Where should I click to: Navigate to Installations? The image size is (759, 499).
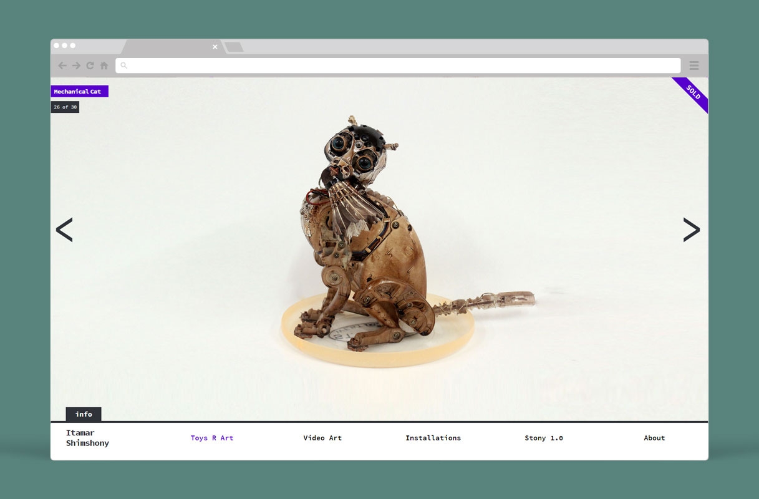click(x=433, y=438)
